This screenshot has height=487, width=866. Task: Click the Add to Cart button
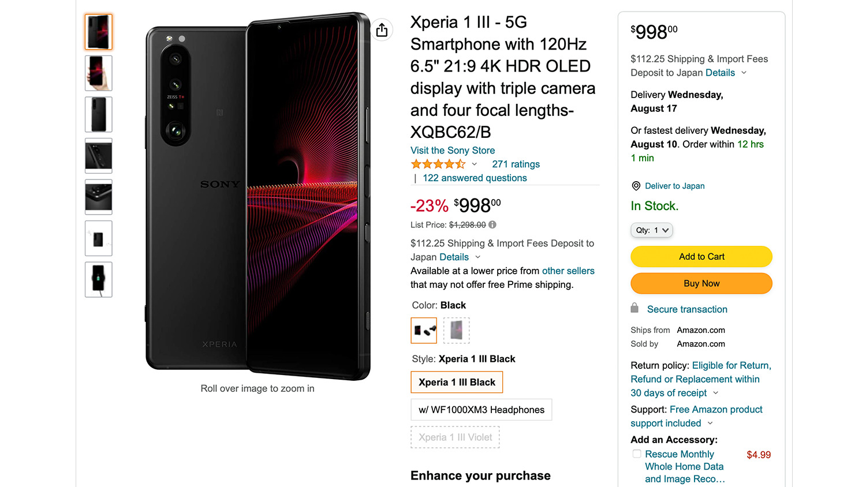coord(701,257)
